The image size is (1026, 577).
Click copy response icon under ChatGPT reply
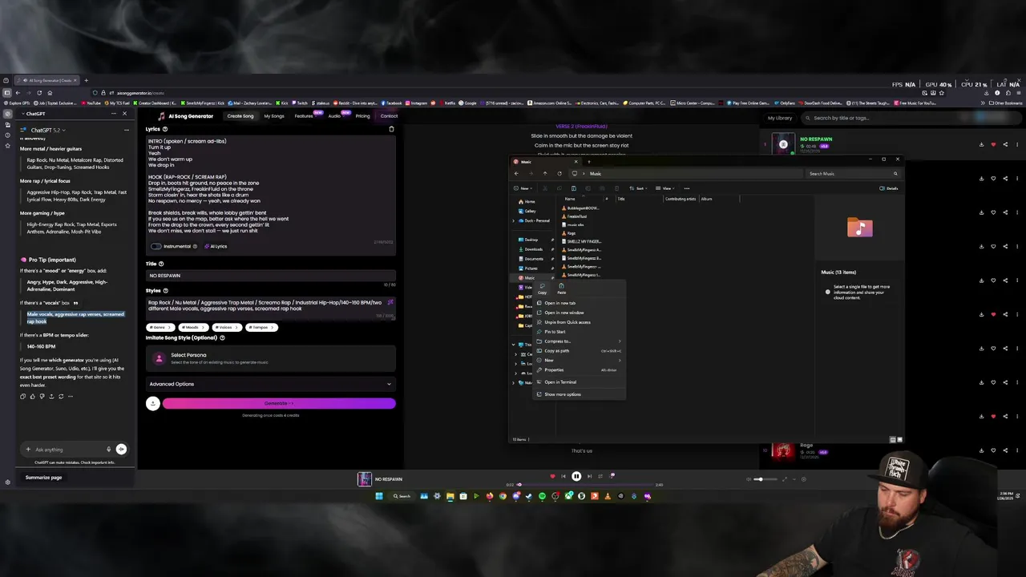[22, 396]
